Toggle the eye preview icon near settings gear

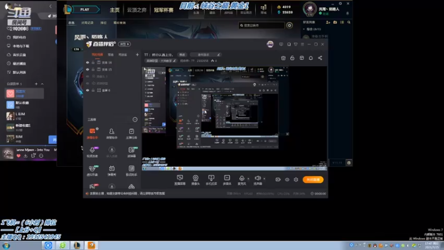tap(287, 179)
